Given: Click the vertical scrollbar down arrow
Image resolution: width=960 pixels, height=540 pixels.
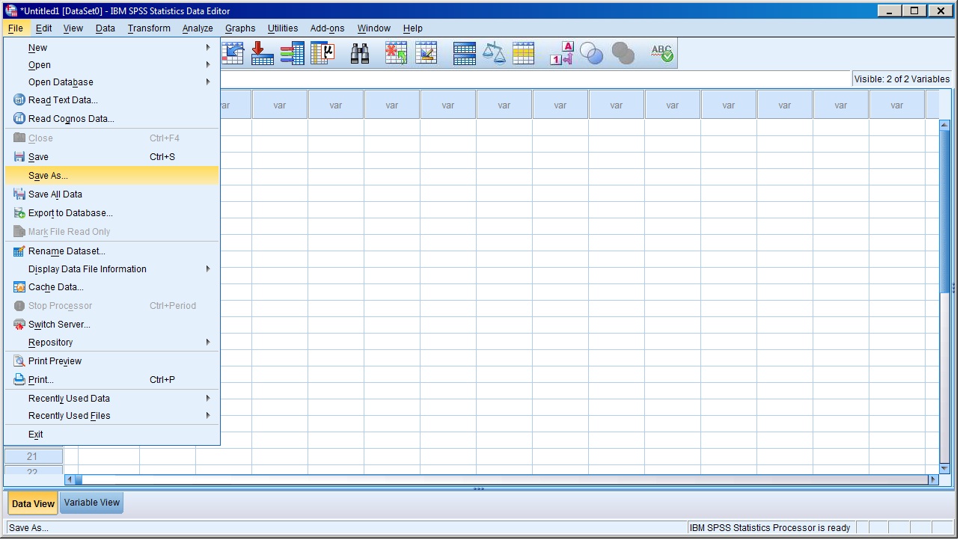Looking at the screenshot, I should pyautogui.click(x=944, y=468).
